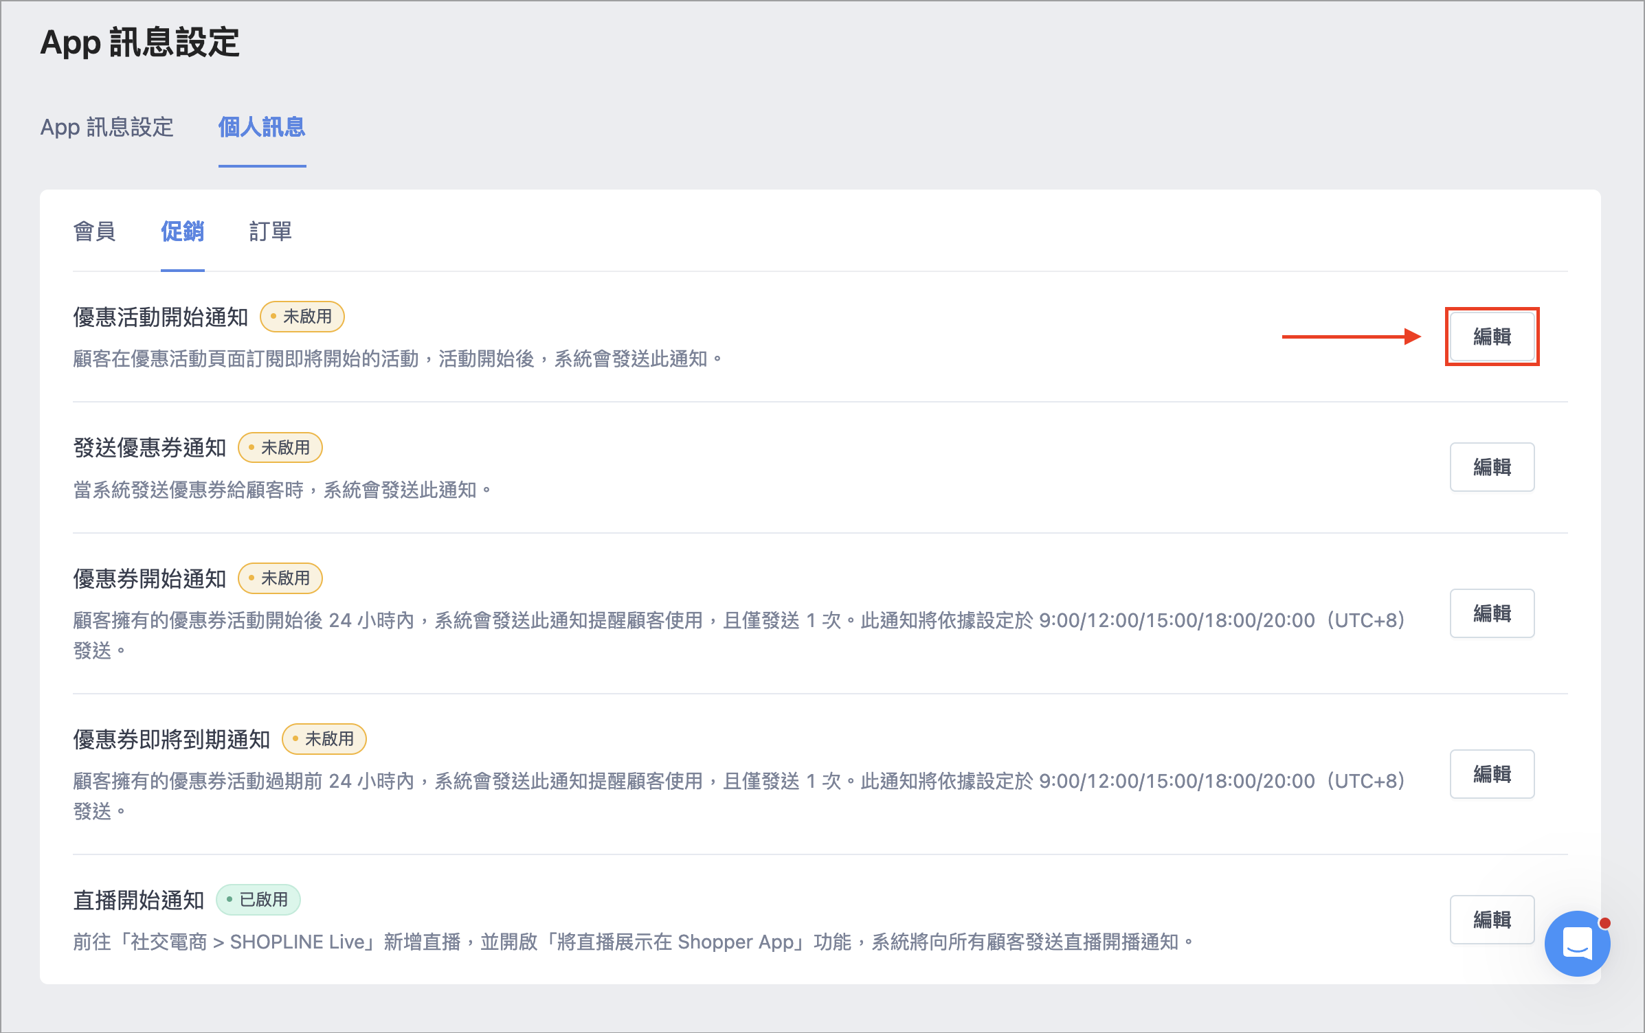Click the 優惠券開始通知 title
The height and width of the screenshot is (1033, 1645).
[x=149, y=578]
